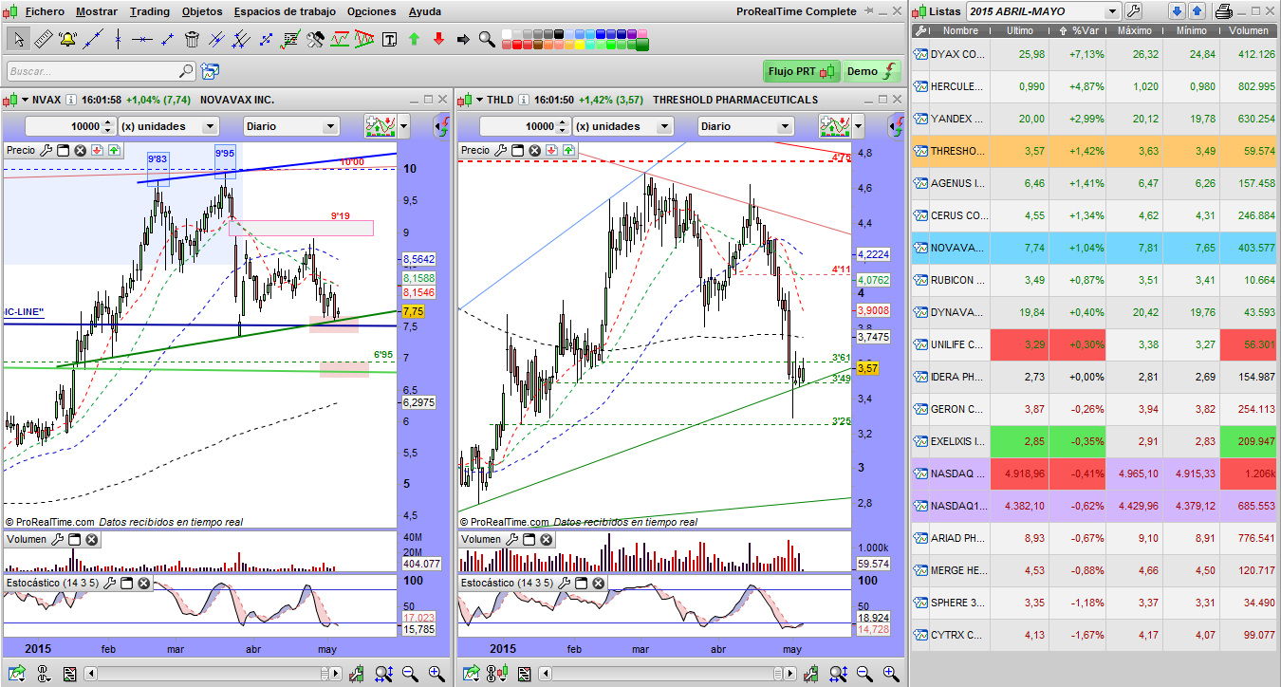Open the Opciones menu
This screenshot has width=1281, height=687.
coord(372,11)
